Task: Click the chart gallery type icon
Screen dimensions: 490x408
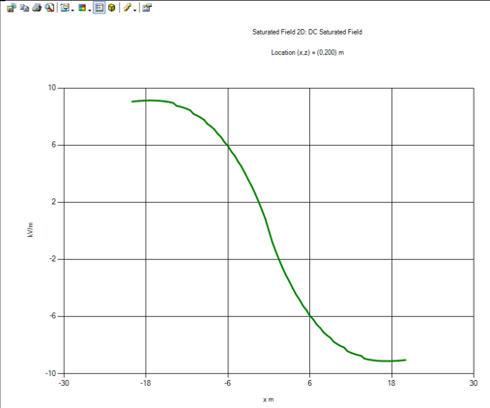Action: pyautogui.click(x=65, y=8)
